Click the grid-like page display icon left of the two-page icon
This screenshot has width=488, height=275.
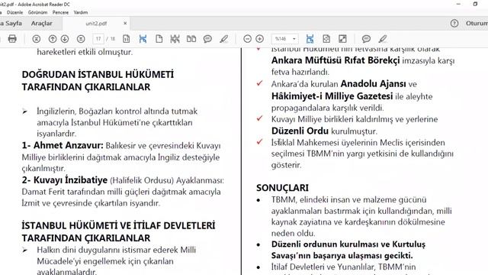click(x=175, y=39)
